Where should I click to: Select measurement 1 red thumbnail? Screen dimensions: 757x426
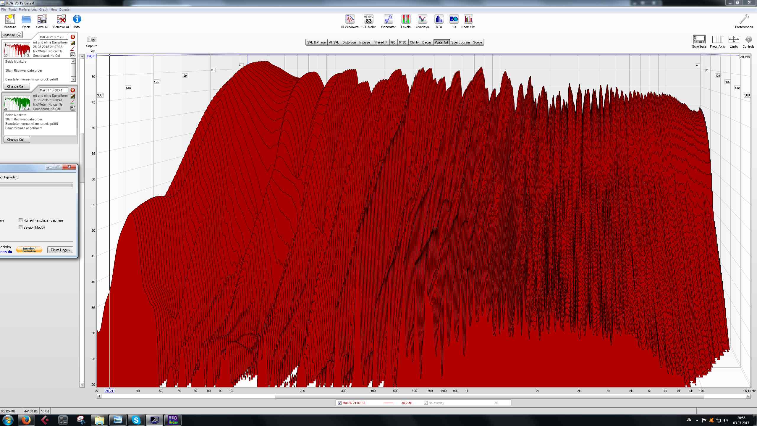[x=17, y=49]
